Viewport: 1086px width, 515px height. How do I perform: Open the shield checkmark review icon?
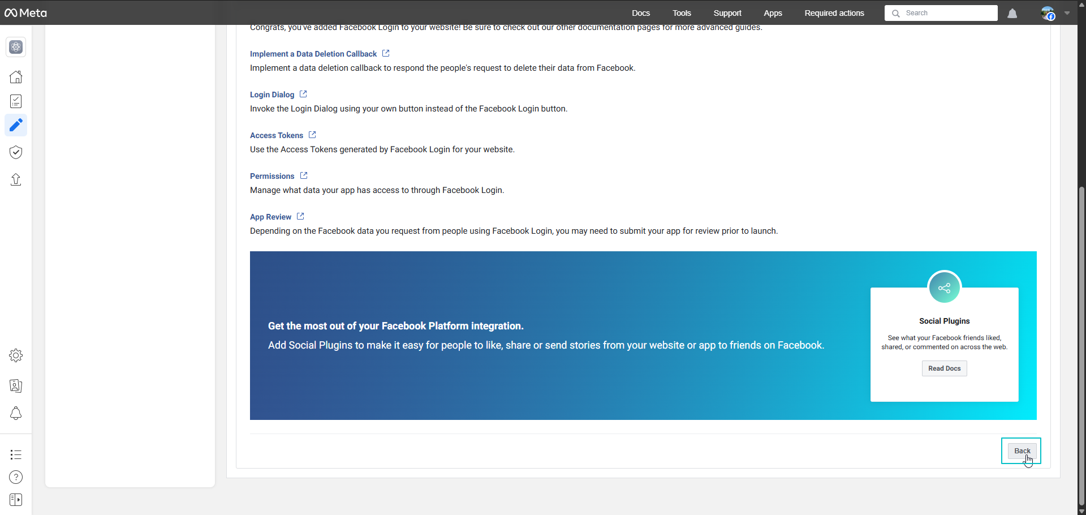pos(16,152)
